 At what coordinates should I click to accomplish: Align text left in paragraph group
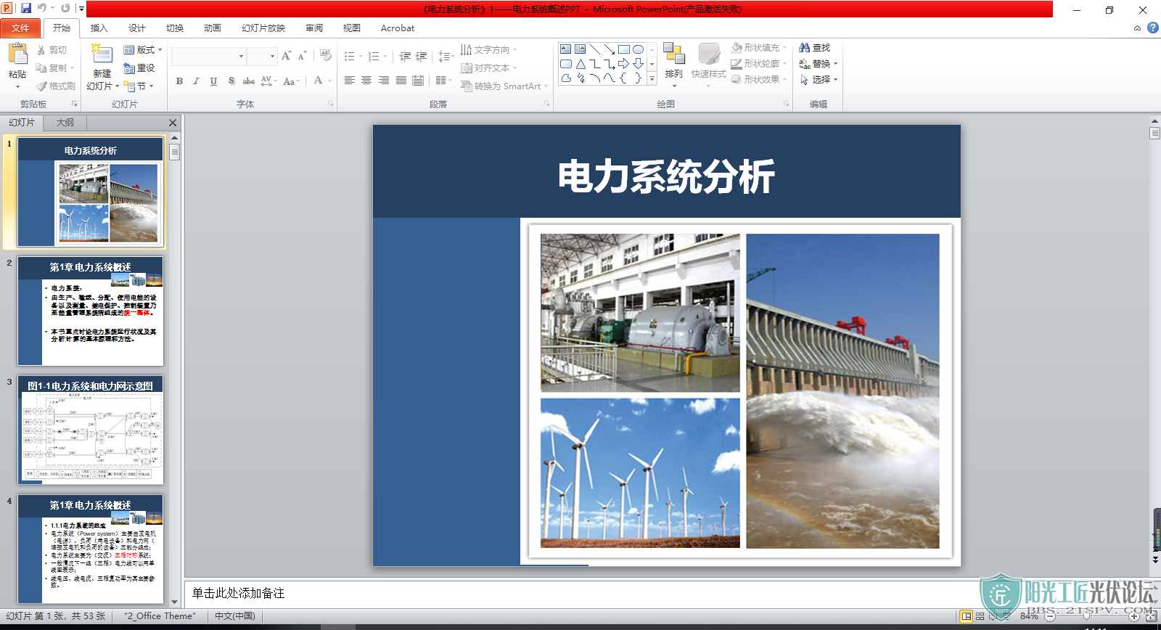point(350,81)
